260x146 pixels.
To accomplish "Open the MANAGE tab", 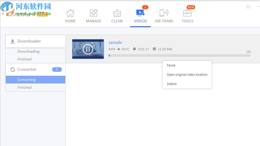I will tap(93, 16).
